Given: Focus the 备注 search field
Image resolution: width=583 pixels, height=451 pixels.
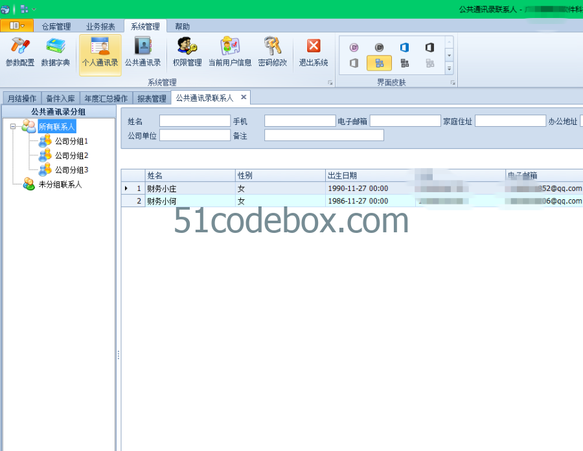Looking at the screenshot, I should click(324, 135).
